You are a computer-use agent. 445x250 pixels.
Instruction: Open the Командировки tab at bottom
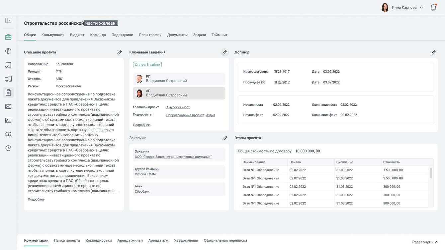click(x=99, y=240)
